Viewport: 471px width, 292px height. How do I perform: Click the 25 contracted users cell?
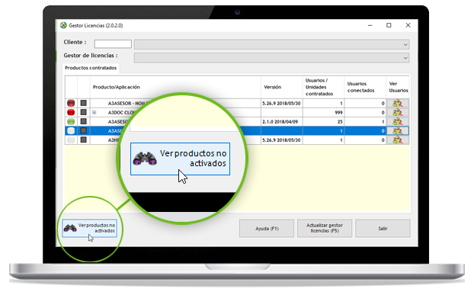[x=323, y=122]
